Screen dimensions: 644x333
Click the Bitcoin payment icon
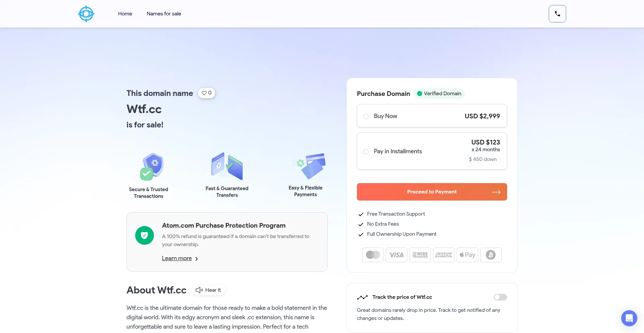point(491,255)
